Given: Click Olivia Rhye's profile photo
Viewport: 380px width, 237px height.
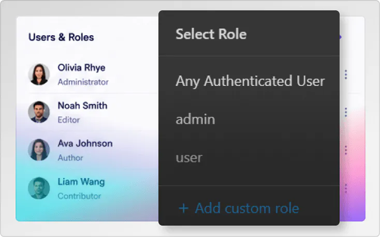Looking at the screenshot, I should pos(39,75).
